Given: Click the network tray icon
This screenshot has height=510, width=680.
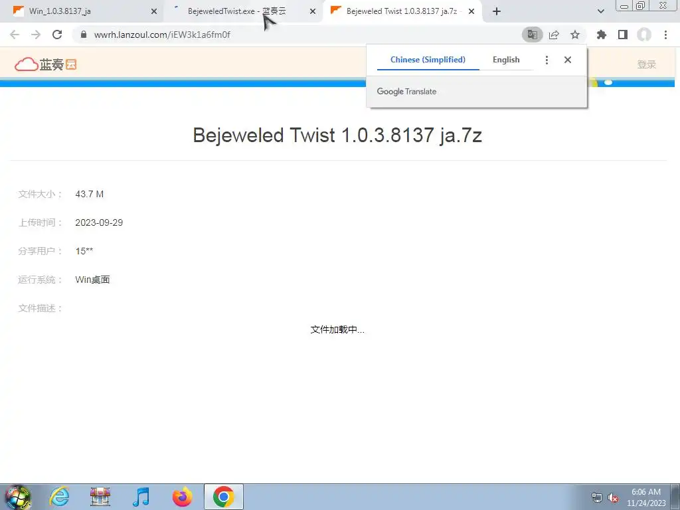Looking at the screenshot, I should 597,498.
